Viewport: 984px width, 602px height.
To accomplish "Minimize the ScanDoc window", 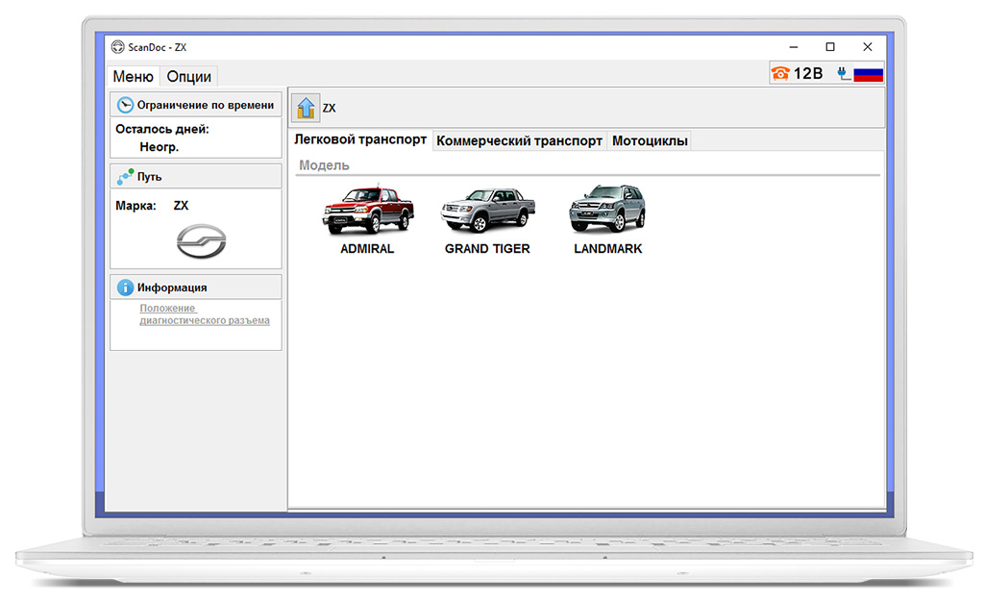I will 793,47.
